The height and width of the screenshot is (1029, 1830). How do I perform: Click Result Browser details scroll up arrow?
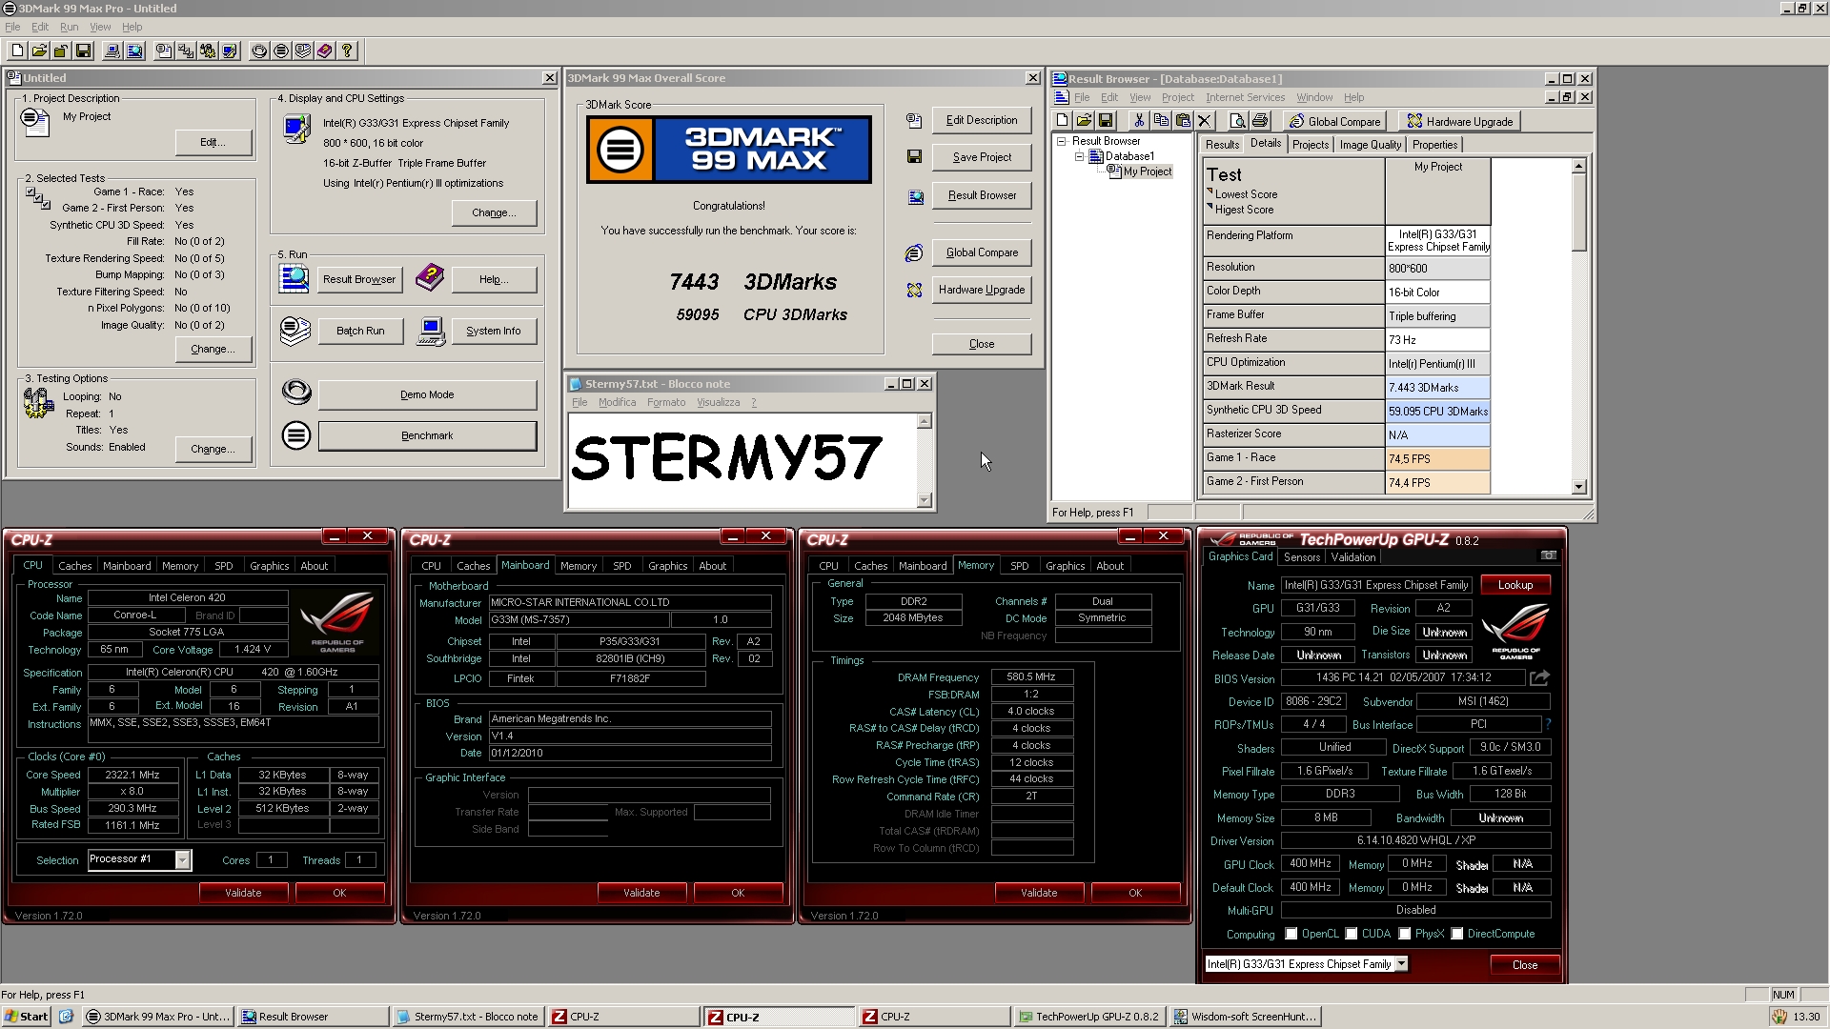pos(1578,167)
